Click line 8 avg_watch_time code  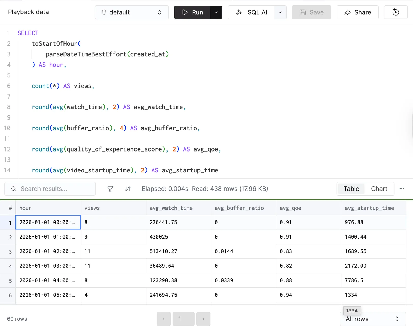coord(109,107)
